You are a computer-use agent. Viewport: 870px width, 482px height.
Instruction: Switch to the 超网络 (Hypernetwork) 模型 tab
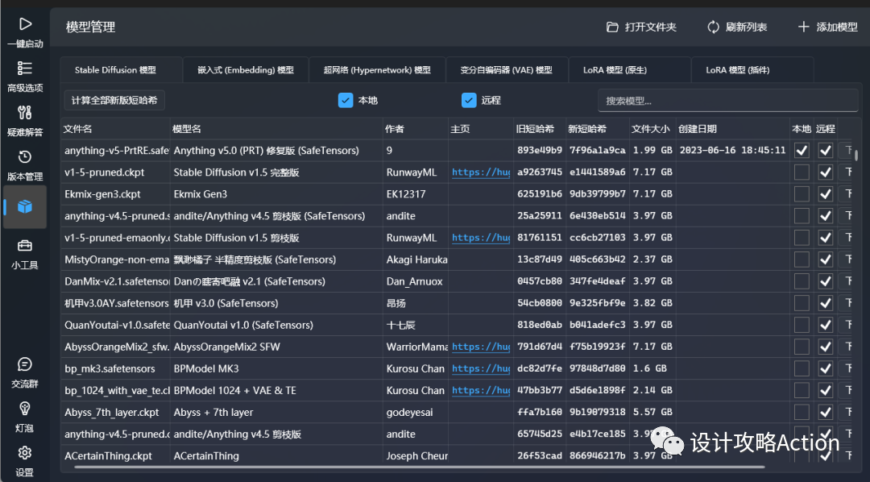tap(377, 70)
